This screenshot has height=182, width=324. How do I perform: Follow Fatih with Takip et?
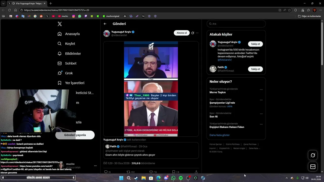click(255, 69)
